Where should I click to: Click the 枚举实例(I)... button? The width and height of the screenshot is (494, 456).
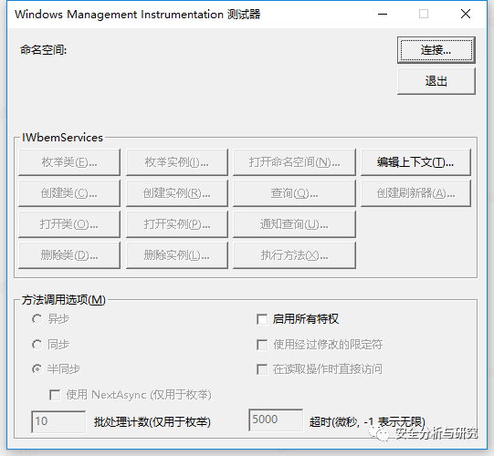(x=177, y=162)
